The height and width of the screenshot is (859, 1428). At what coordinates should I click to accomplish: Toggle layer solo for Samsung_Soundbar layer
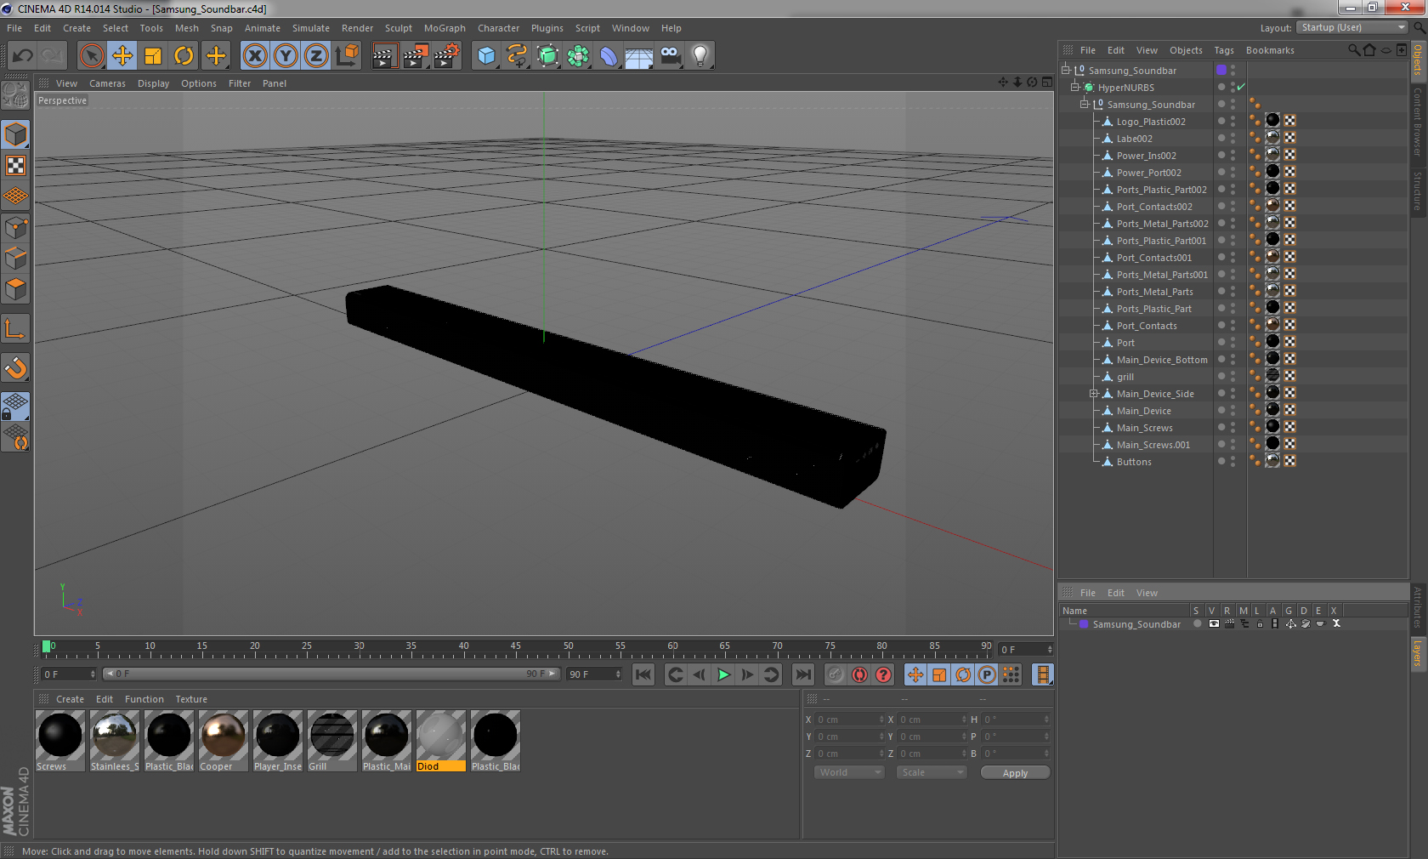1198,623
